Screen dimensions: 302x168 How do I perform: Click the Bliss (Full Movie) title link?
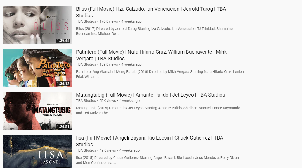151,12
